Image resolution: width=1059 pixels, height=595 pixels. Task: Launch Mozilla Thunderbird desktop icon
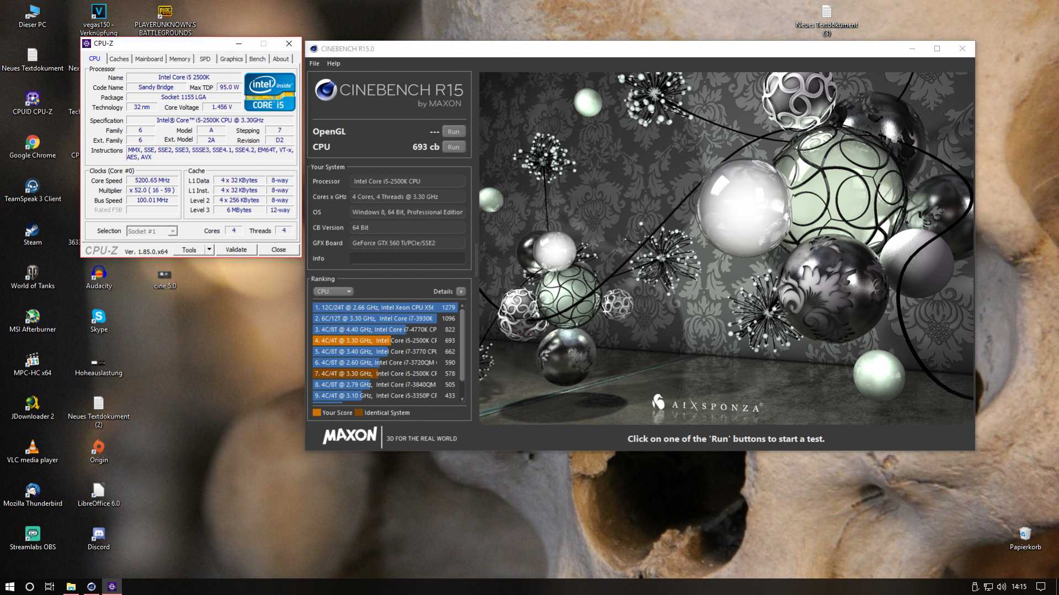point(33,495)
